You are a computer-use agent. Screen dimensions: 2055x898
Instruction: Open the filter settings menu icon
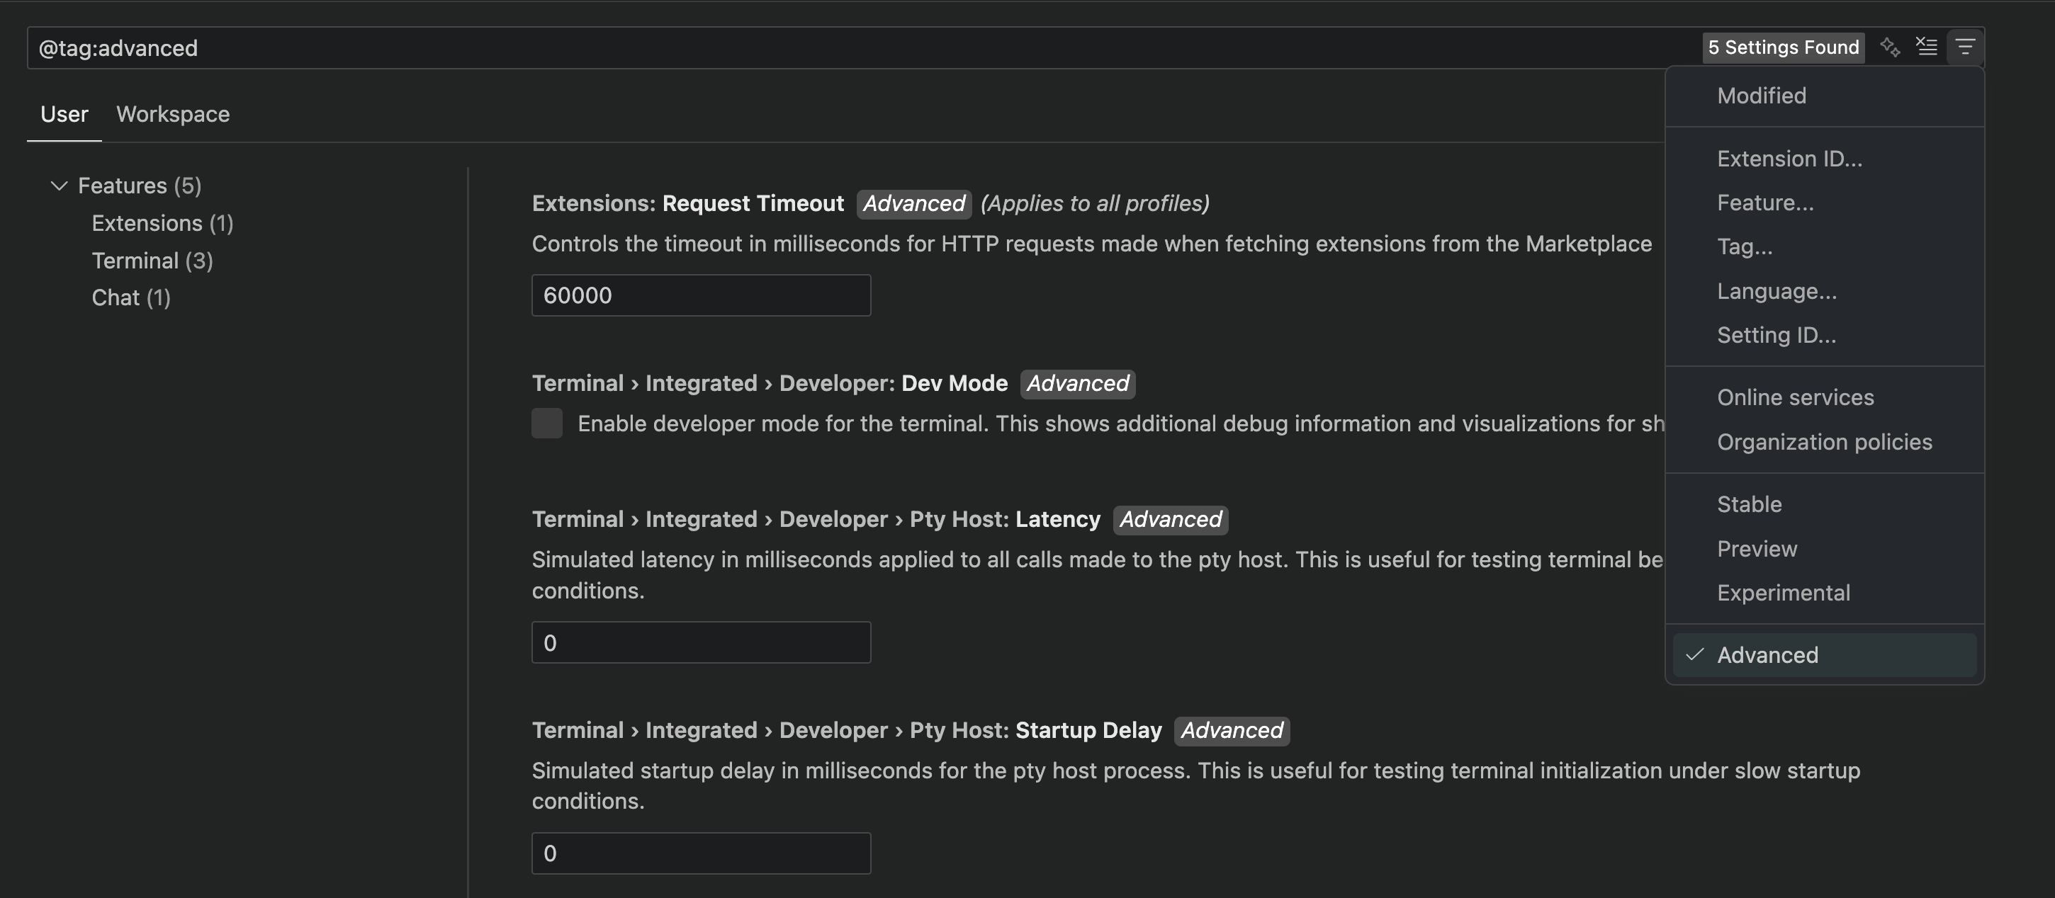1966,47
